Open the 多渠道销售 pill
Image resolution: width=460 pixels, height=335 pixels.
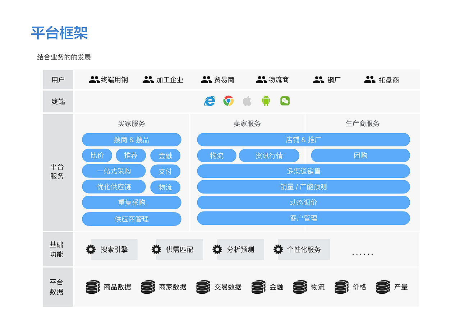coord(304,171)
